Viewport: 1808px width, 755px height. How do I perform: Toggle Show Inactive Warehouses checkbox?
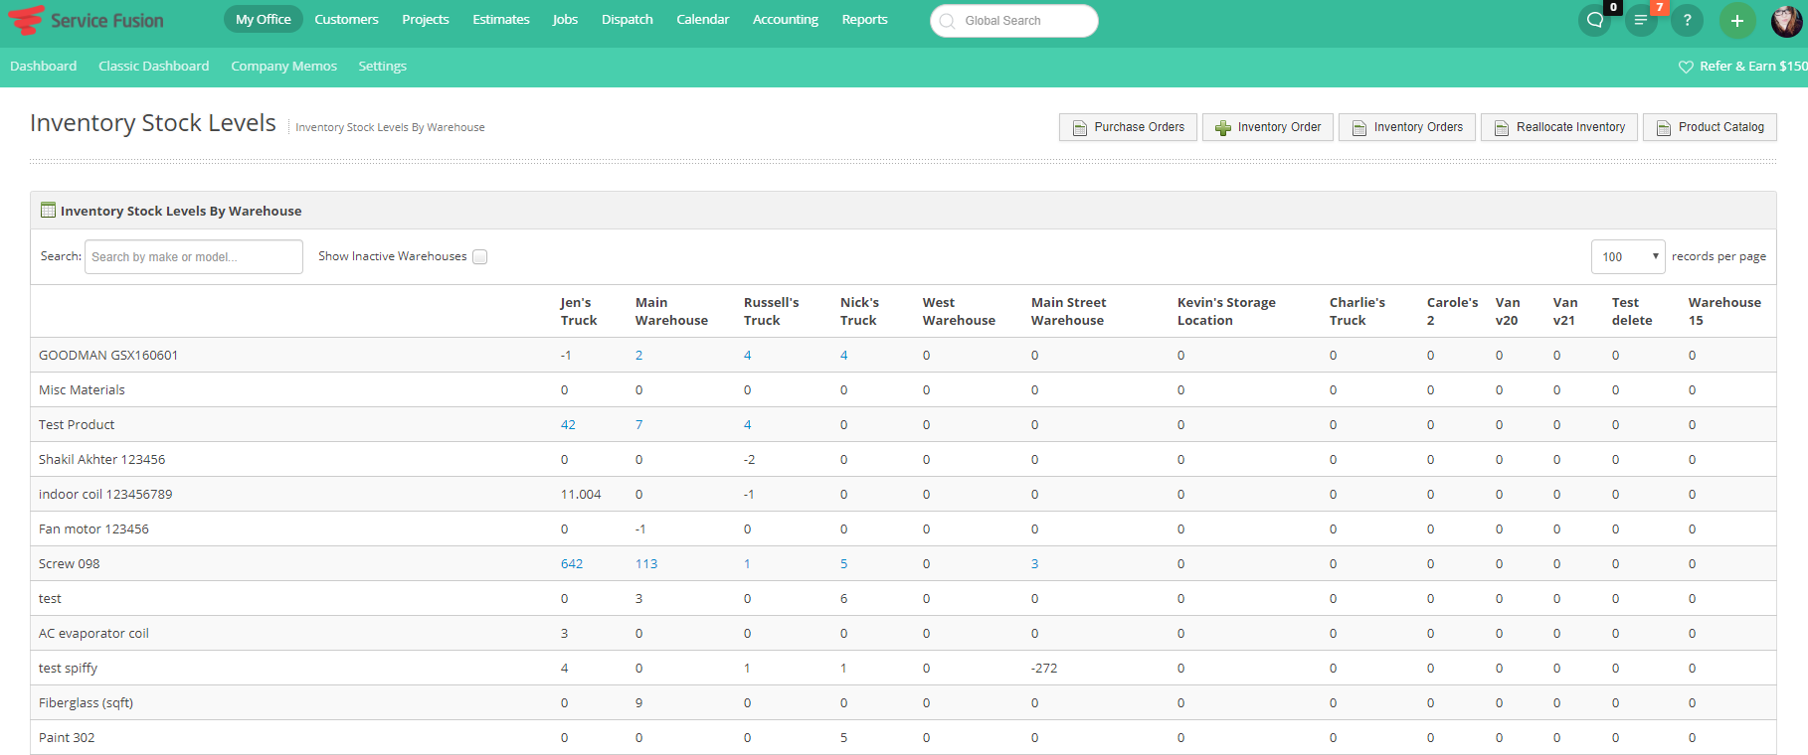[x=479, y=256]
